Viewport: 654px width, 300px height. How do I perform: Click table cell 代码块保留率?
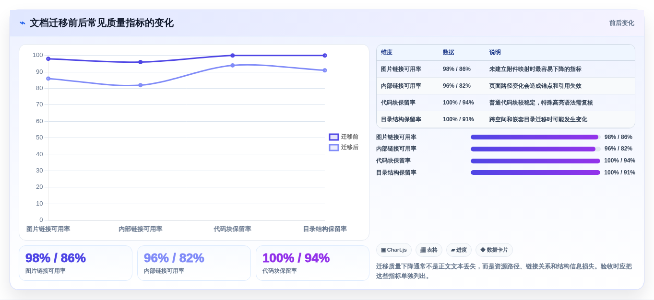(398, 103)
